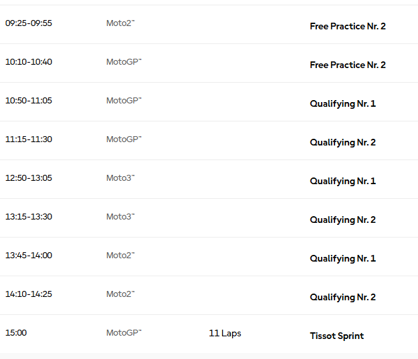Image resolution: width=418 pixels, height=359 pixels.
Task: Click Moto2 label in the 14:10 row
Action: [120, 294]
